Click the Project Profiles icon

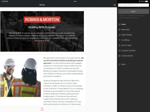[x=119, y=35]
